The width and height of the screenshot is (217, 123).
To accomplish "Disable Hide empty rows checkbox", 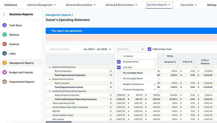I will point(149,49).
